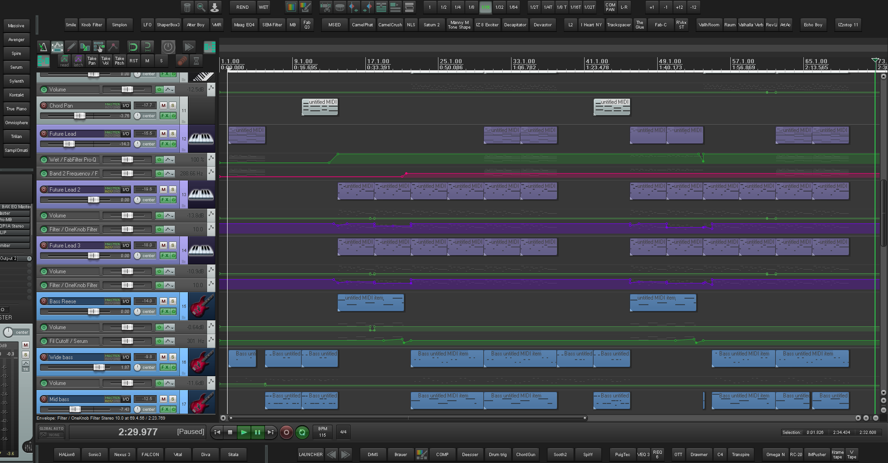Open automation mode dropdown for Wide bass Volume
Image resolution: width=888 pixels, height=463 pixels.
pos(169,383)
